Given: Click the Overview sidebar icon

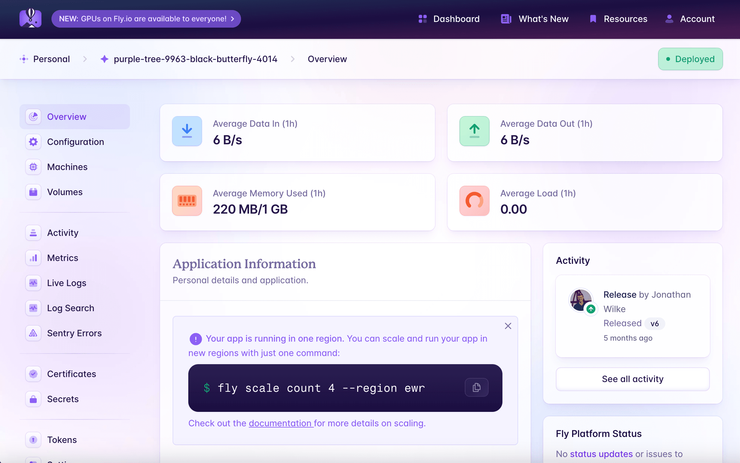Looking at the screenshot, I should click(x=33, y=116).
